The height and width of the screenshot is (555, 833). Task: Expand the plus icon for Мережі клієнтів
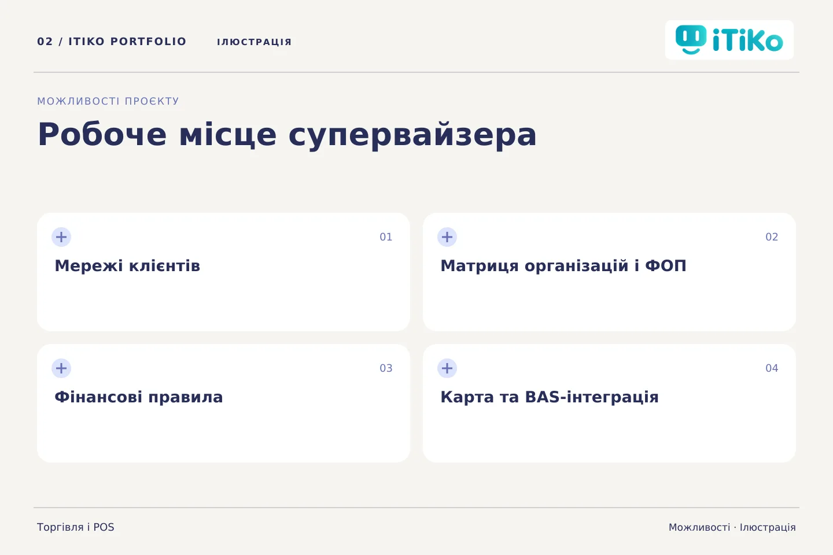pos(61,237)
